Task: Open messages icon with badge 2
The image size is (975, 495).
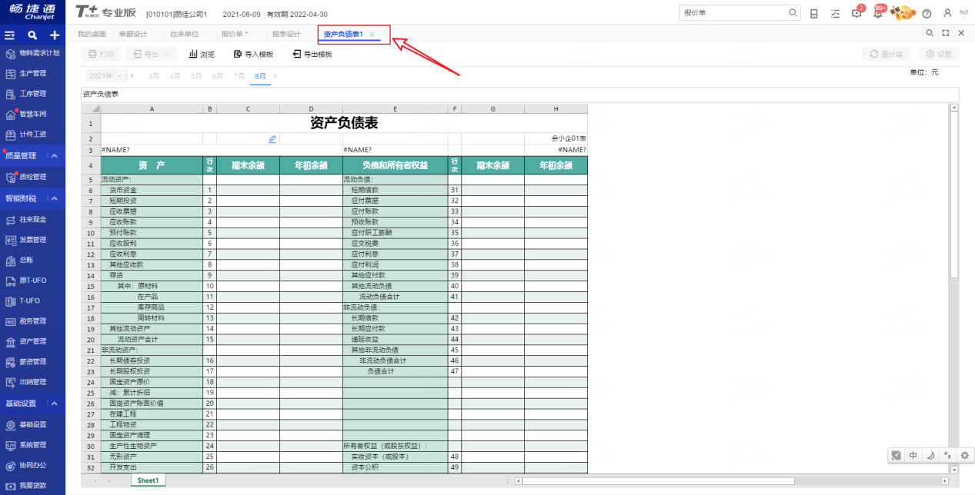Action: [857, 13]
